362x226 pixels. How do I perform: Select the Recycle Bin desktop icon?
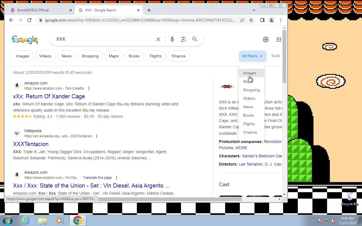[350, 199]
